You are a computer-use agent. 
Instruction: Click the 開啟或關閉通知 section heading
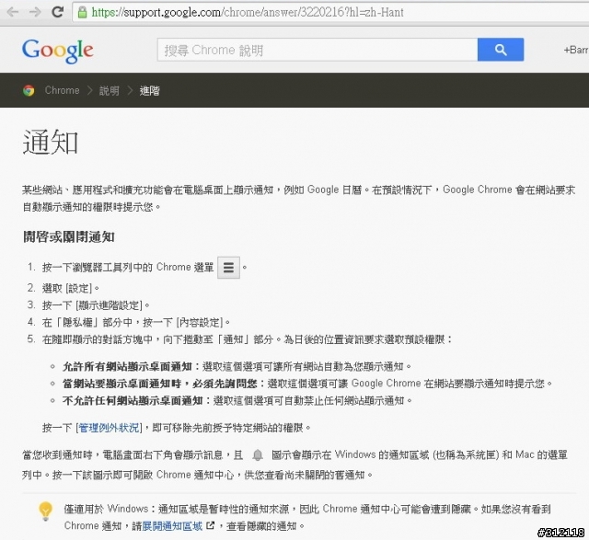point(69,237)
